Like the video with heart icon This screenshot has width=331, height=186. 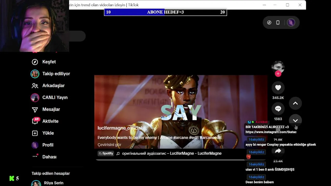point(278,88)
